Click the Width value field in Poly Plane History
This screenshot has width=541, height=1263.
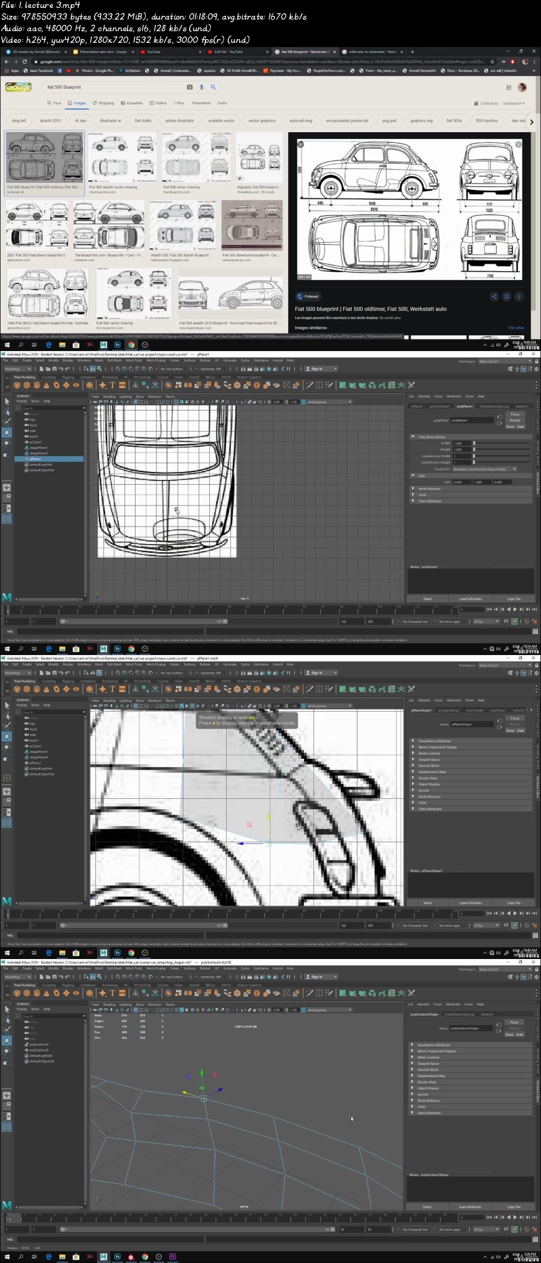[x=461, y=443]
